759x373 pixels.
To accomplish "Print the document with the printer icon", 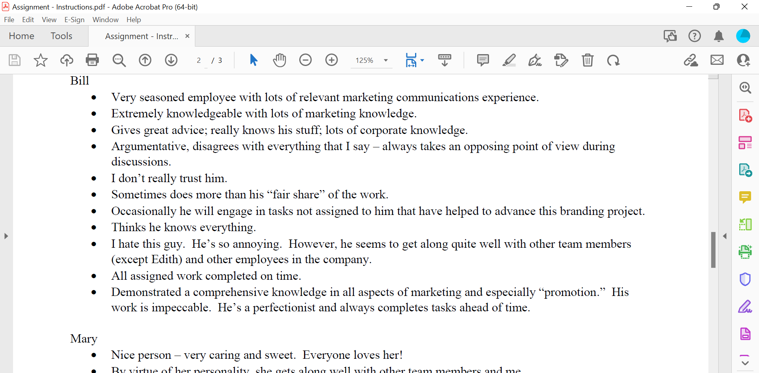I will click(93, 60).
